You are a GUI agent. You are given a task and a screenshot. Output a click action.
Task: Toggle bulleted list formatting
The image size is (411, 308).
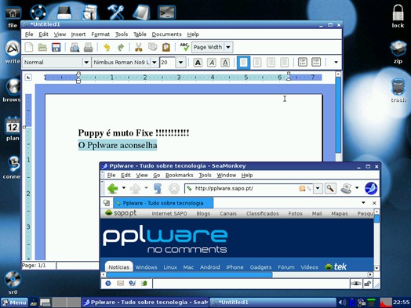(316, 63)
